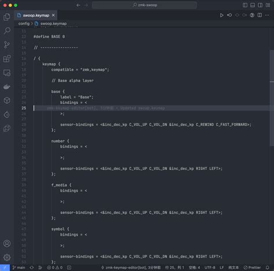Click the 'symbol {' line
The height and width of the screenshot is (271, 274).
click(x=60, y=229)
